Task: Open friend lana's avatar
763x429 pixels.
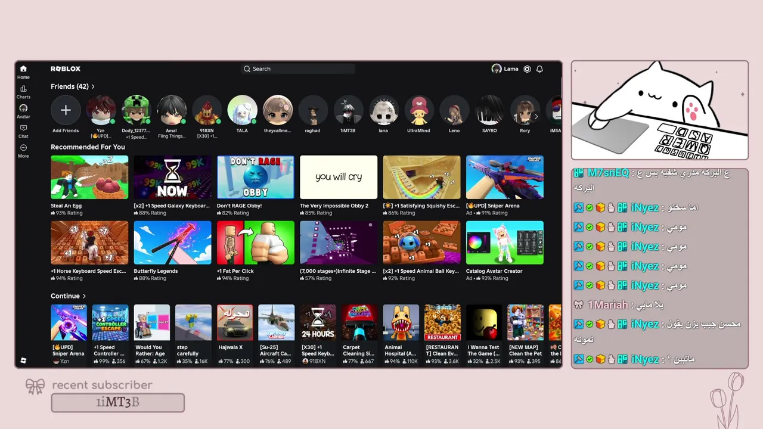Action: tap(383, 110)
